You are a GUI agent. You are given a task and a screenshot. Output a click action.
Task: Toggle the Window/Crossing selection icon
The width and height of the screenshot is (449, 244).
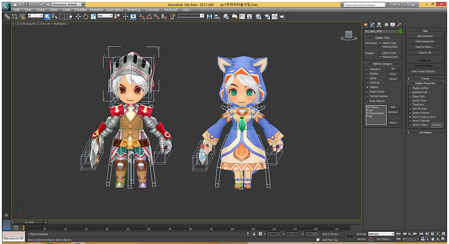70,17
